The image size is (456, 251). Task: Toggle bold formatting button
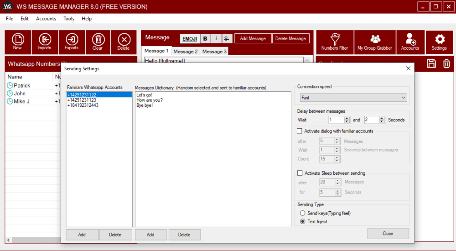205,38
